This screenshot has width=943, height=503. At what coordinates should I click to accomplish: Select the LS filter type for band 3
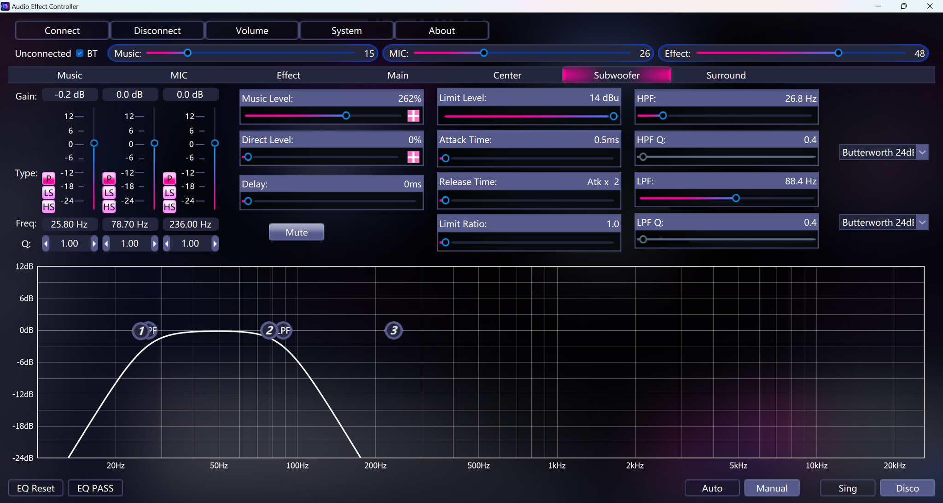click(169, 193)
